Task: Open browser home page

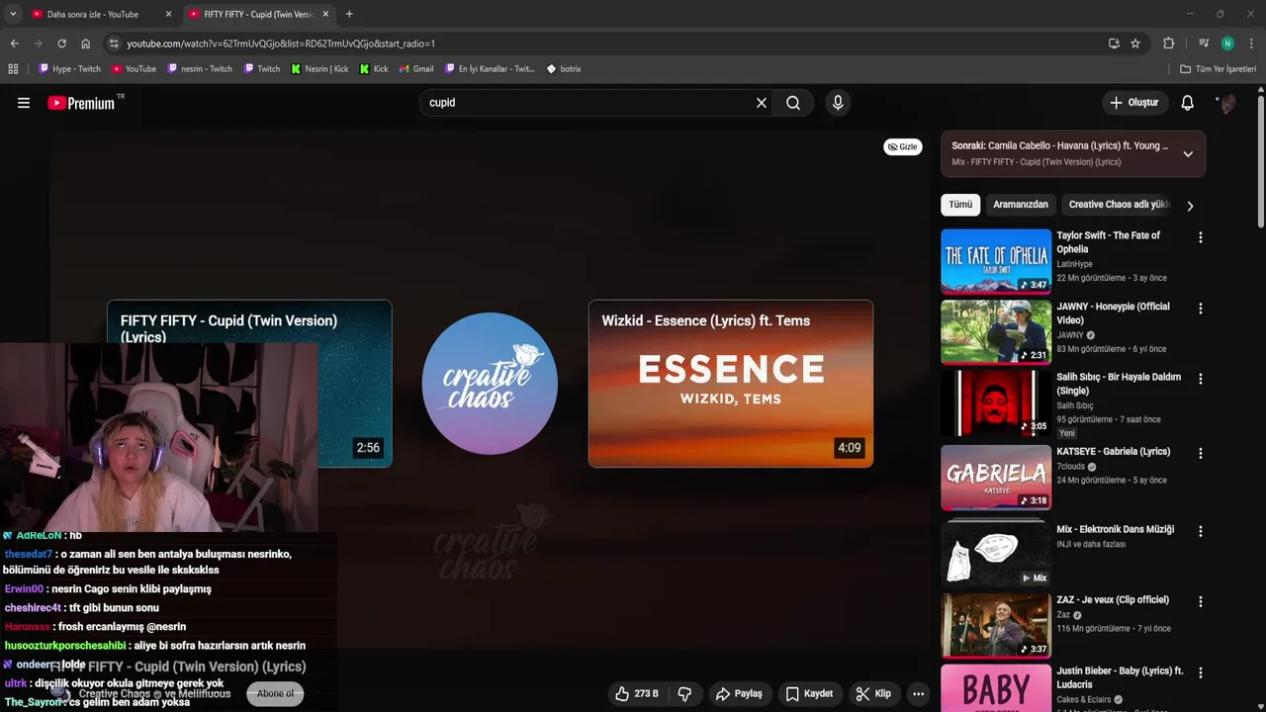Action: [85, 44]
